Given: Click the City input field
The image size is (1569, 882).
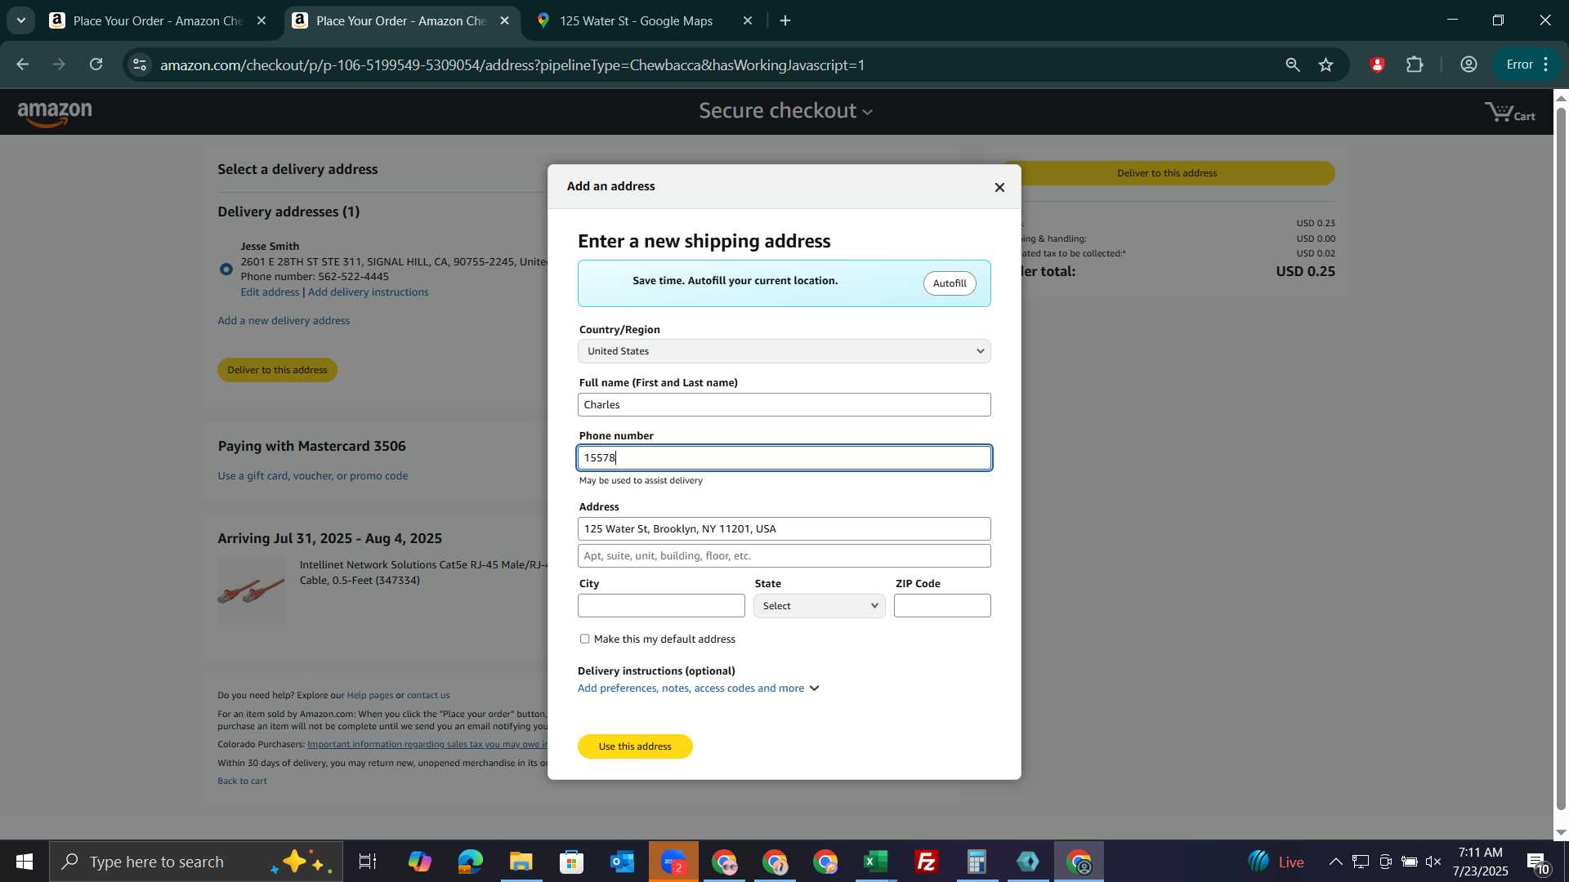Looking at the screenshot, I should [661, 606].
